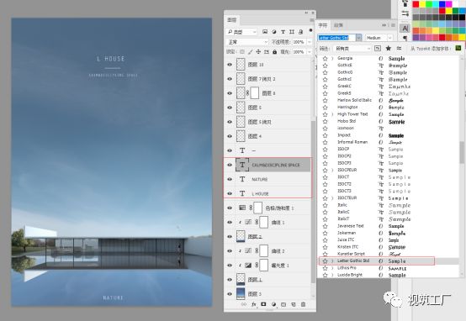Select the Hobo Std font
The width and height of the screenshot is (466, 321).
tap(347, 121)
